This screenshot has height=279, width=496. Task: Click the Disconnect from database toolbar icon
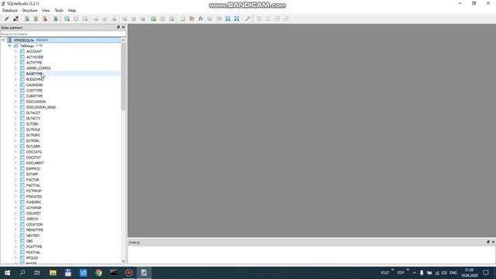coord(15,19)
